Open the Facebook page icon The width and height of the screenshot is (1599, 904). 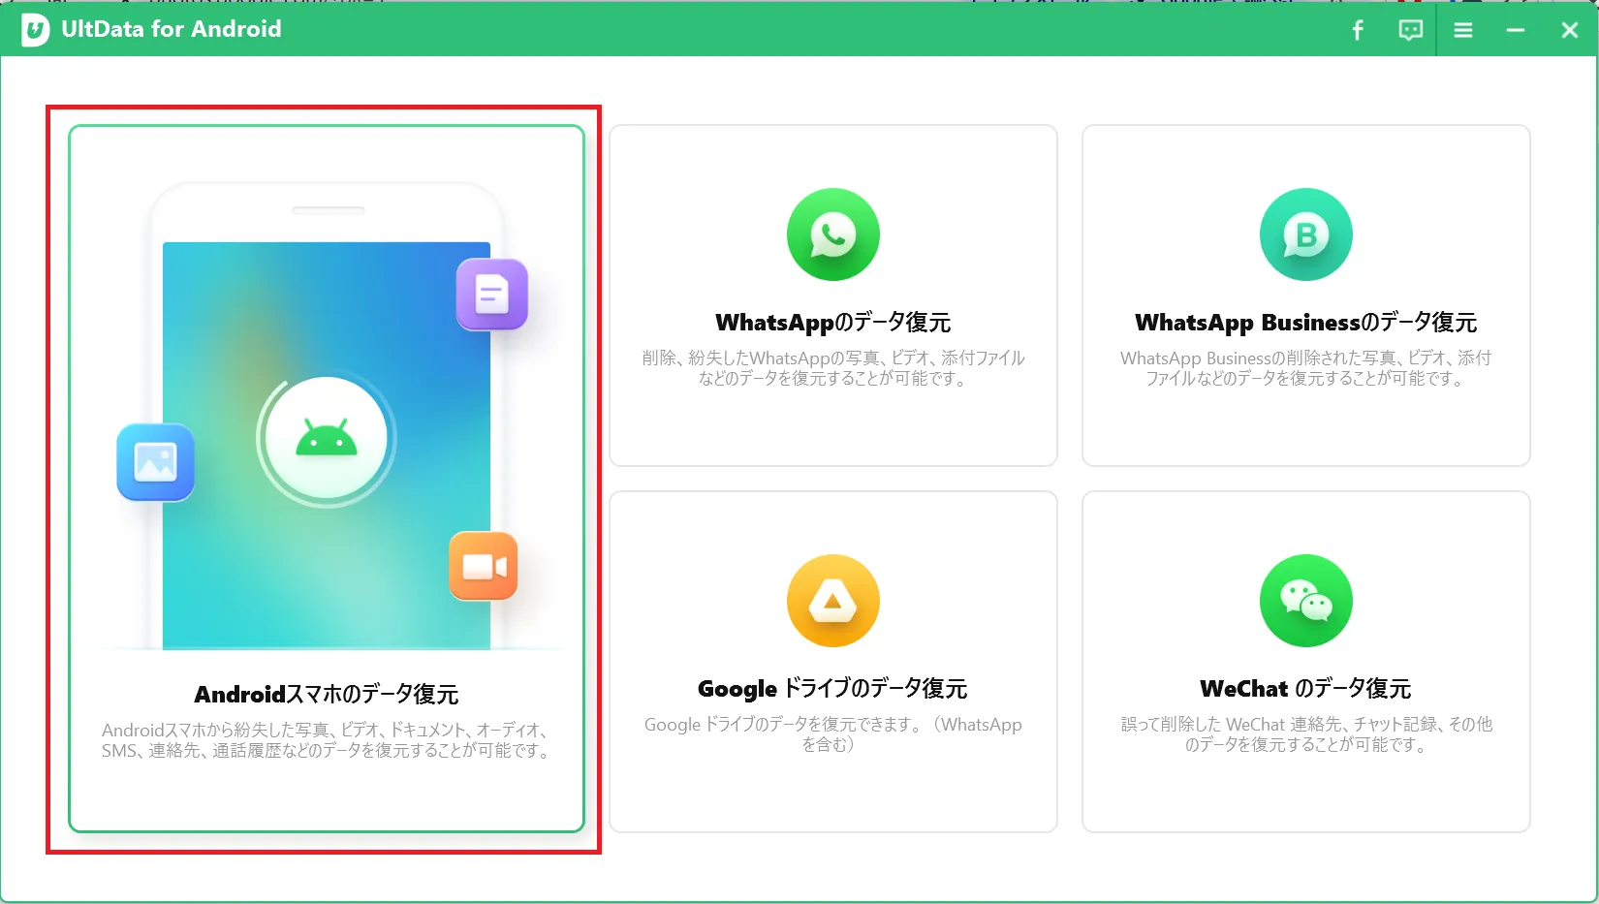coord(1357,30)
